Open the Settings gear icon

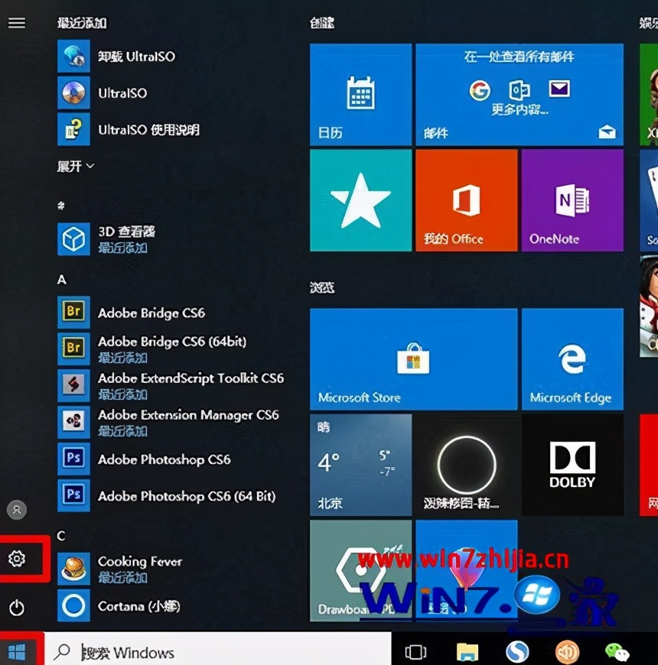(x=17, y=560)
